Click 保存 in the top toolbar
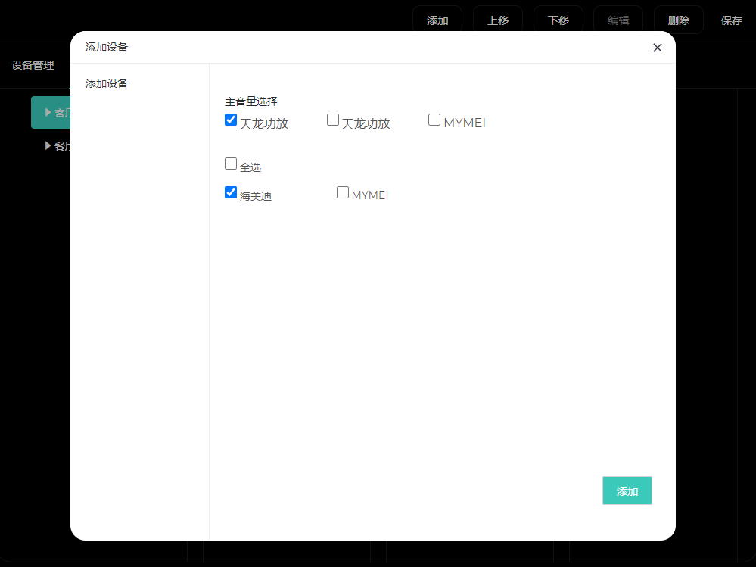The width and height of the screenshot is (756, 567). click(732, 20)
